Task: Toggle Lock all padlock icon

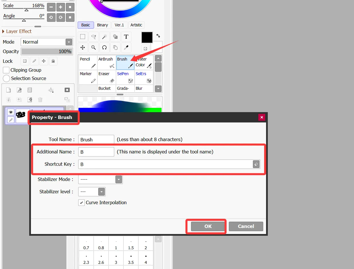Action: pos(53,61)
